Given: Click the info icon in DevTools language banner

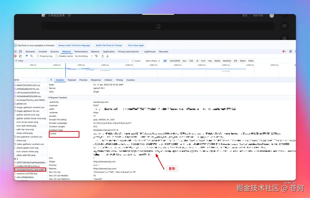Looking at the screenshot, I should click(x=15, y=45).
